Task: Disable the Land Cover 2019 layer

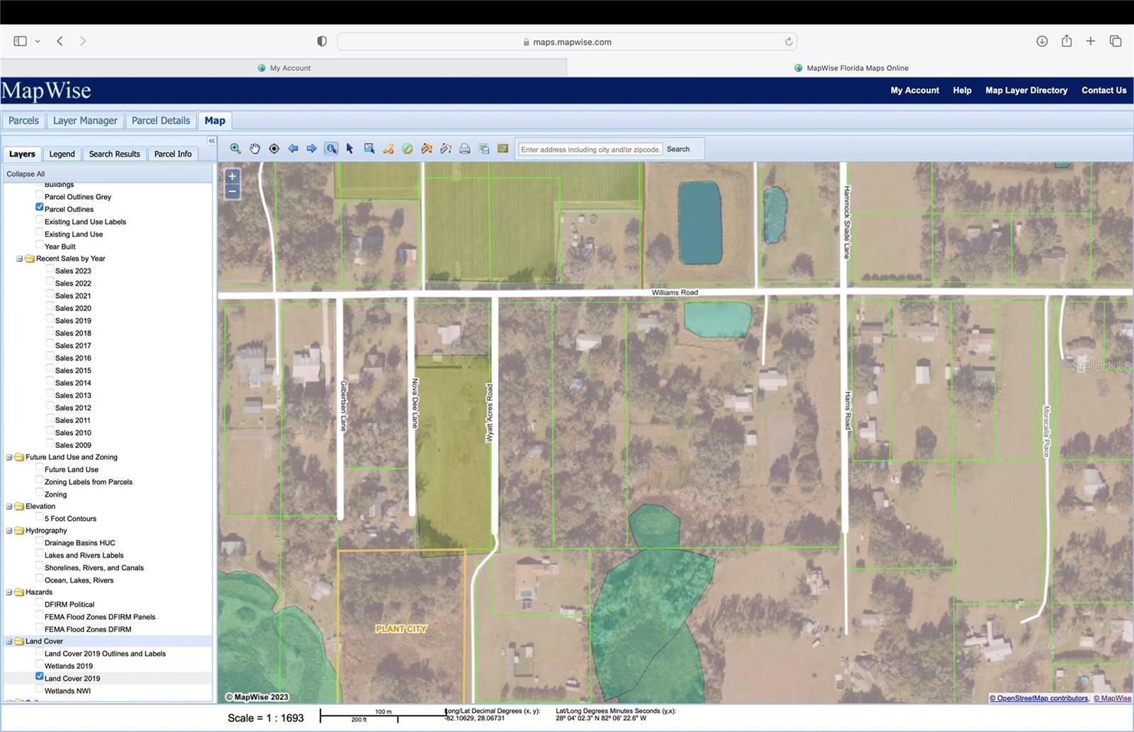Action: (40, 677)
